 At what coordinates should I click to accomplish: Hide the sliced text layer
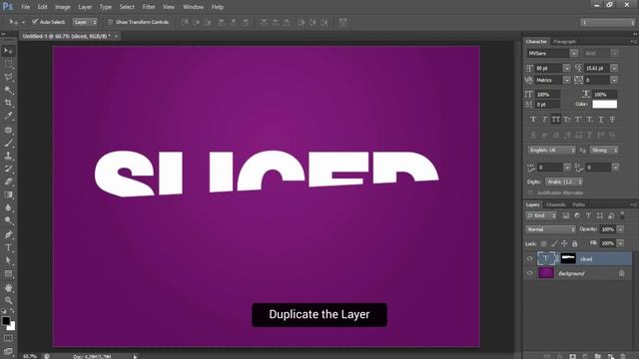[x=530, y=258]
